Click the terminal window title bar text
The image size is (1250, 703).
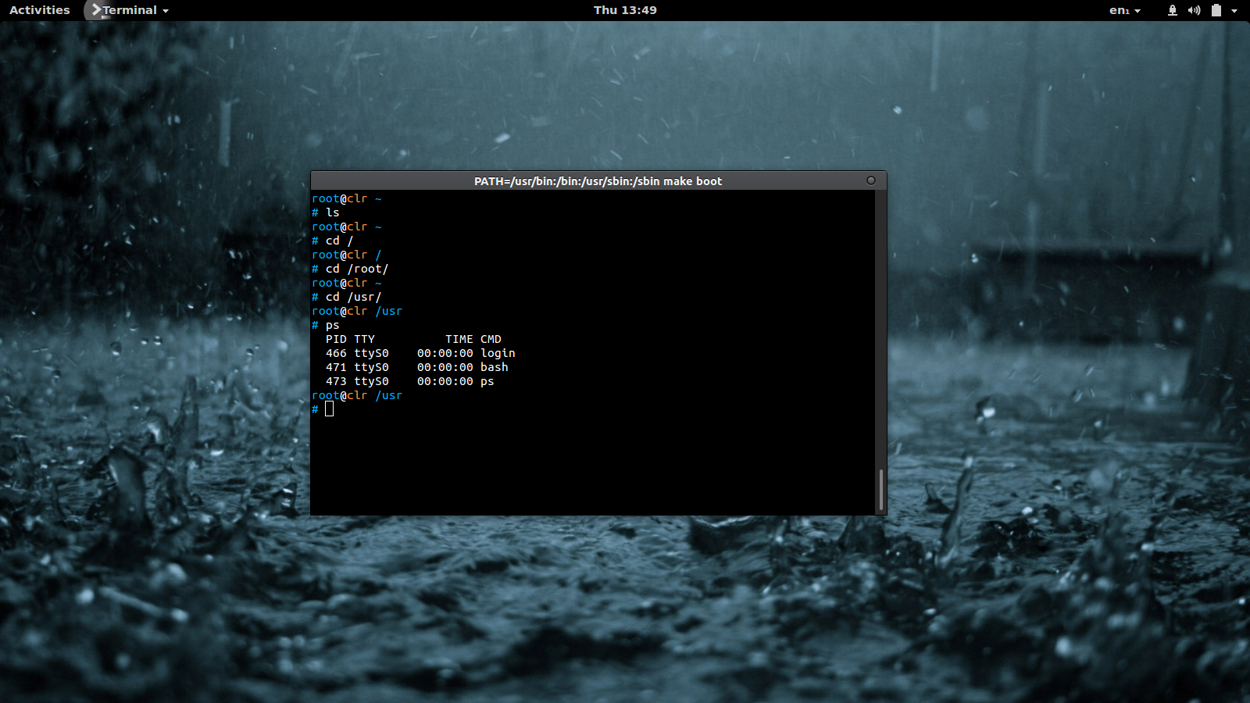pos(598,181)
